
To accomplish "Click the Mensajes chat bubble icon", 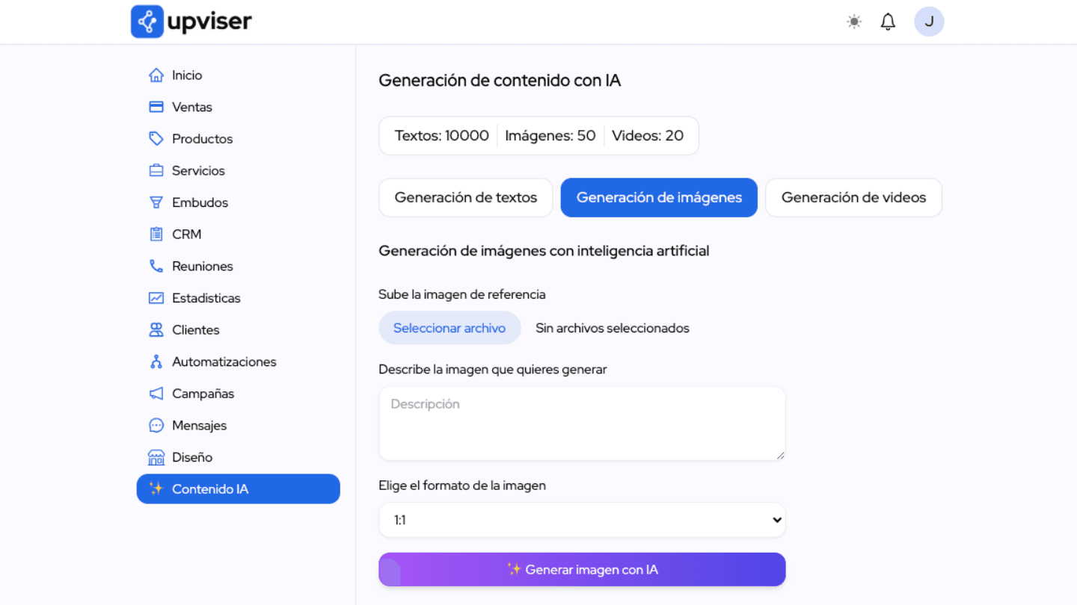I will tap(156, 425).
